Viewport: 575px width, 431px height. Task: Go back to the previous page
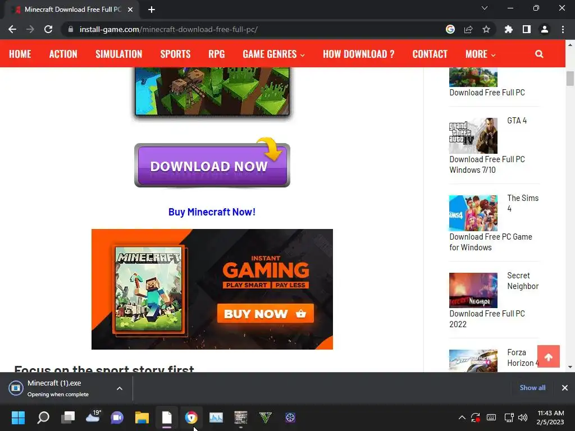pos(12,29)
